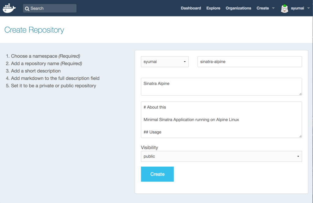Screen dimensions: 313x203
Task: Click the sinatra-alpine repository name field
Action: click(250, 62)
